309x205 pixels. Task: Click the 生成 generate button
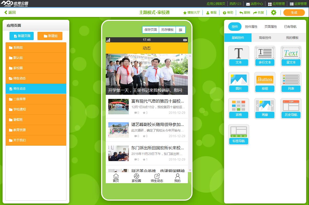(x=294, y=12)
